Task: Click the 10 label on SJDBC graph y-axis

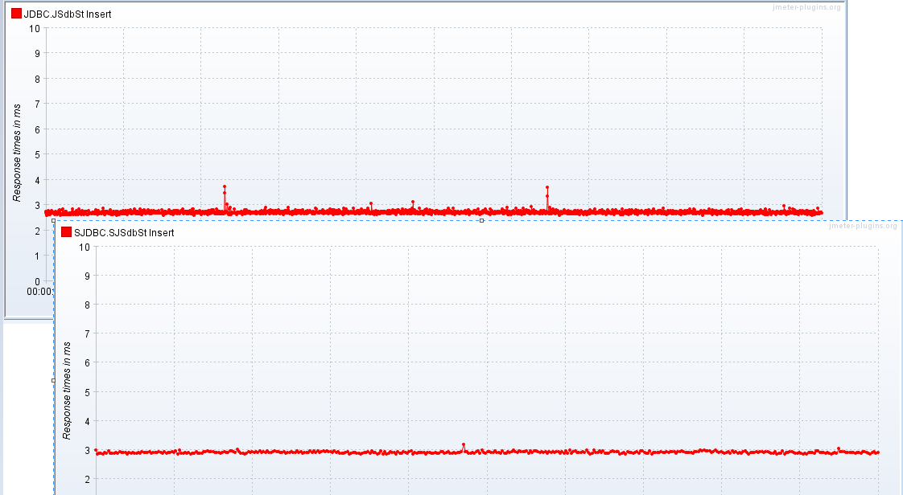Action: tap(85, 246)
